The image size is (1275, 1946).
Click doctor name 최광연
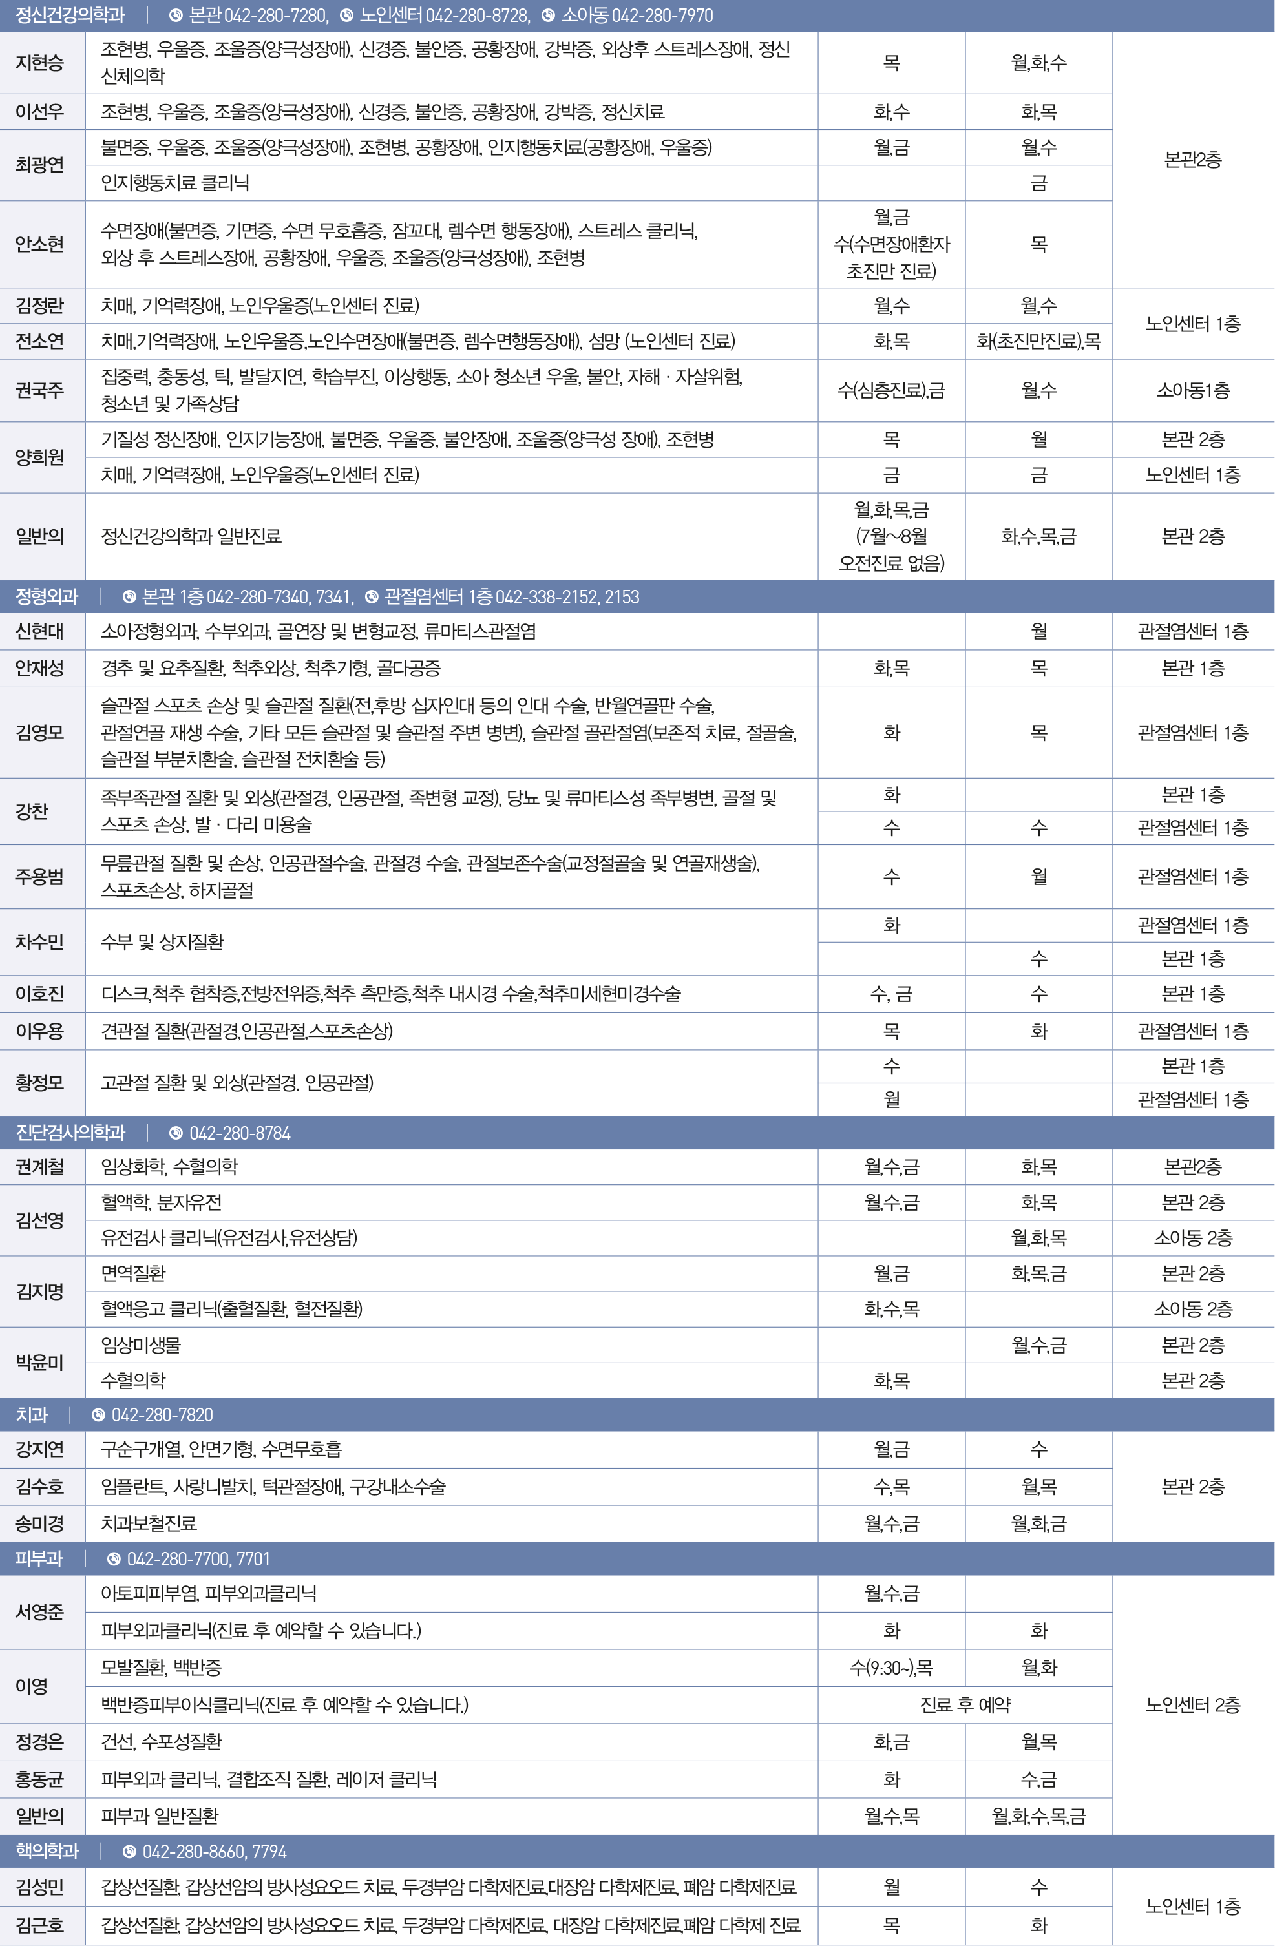(x=39, y=165)
